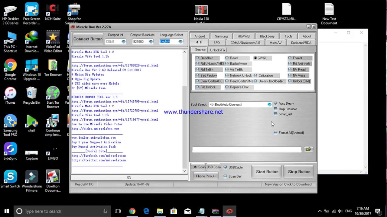This screenshot has width=387, height=217.
Task: Switch to the Unlock/Fix sub-tab
Action: click(x=217, y=50)
